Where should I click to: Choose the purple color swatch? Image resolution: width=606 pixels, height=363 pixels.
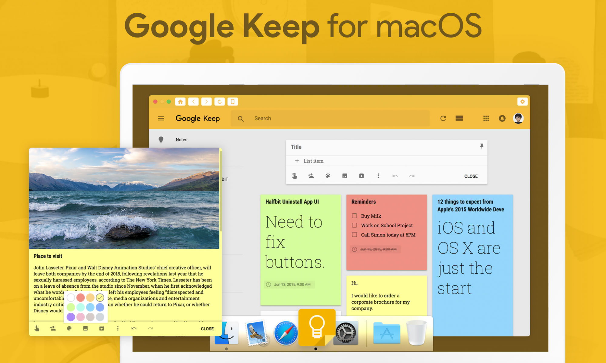click(71, 317)
